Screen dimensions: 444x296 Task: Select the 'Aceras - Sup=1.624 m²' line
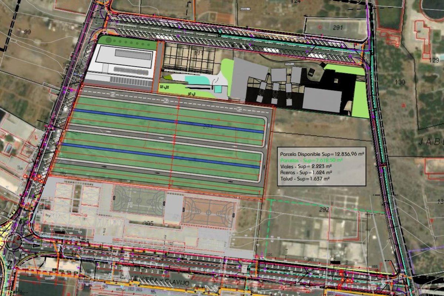click(x=306, y=172)
